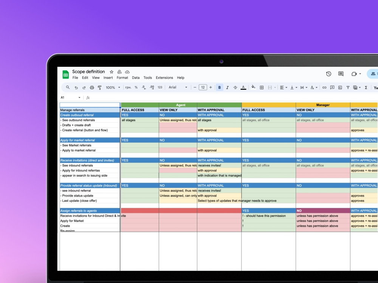The height and width of the screenshot is (283, 378).
Task: Print the spreadsheet
Action: pos(92,88)
